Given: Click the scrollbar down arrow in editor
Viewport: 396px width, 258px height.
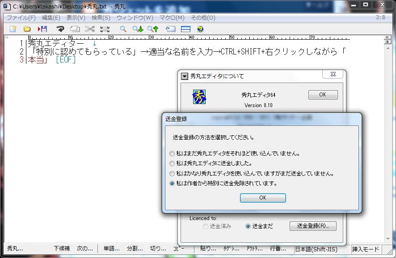Looking at the screenshot, I should [388, 238].
